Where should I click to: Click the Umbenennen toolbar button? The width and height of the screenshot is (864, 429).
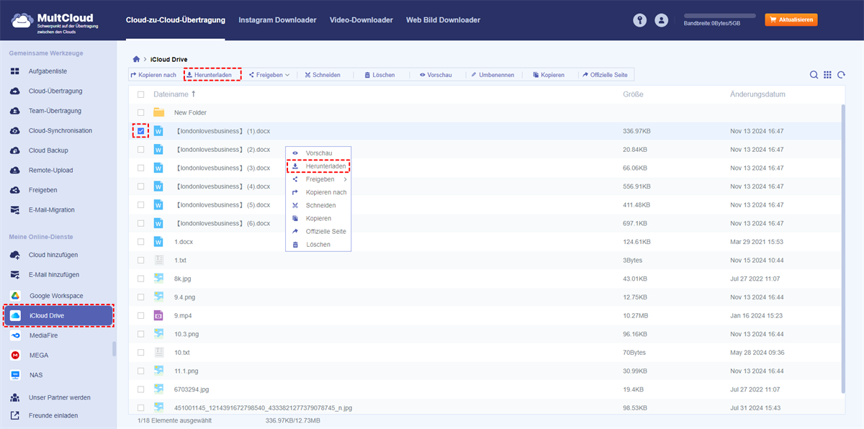coord(492,75)
